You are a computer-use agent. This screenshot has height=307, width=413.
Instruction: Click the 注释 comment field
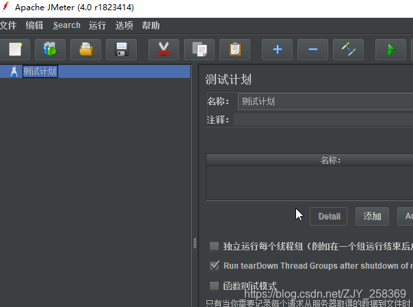[323, 120]
